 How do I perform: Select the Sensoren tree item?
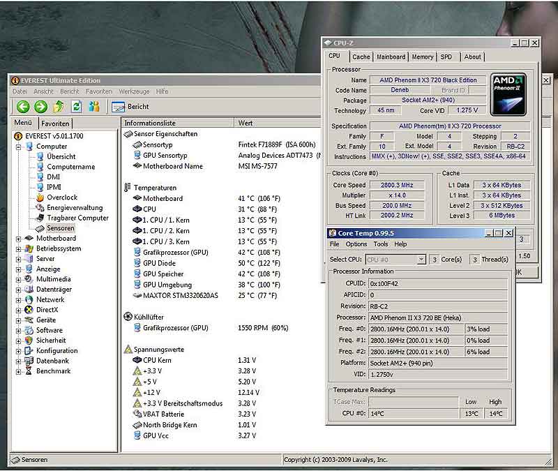(x=61, y=228)
